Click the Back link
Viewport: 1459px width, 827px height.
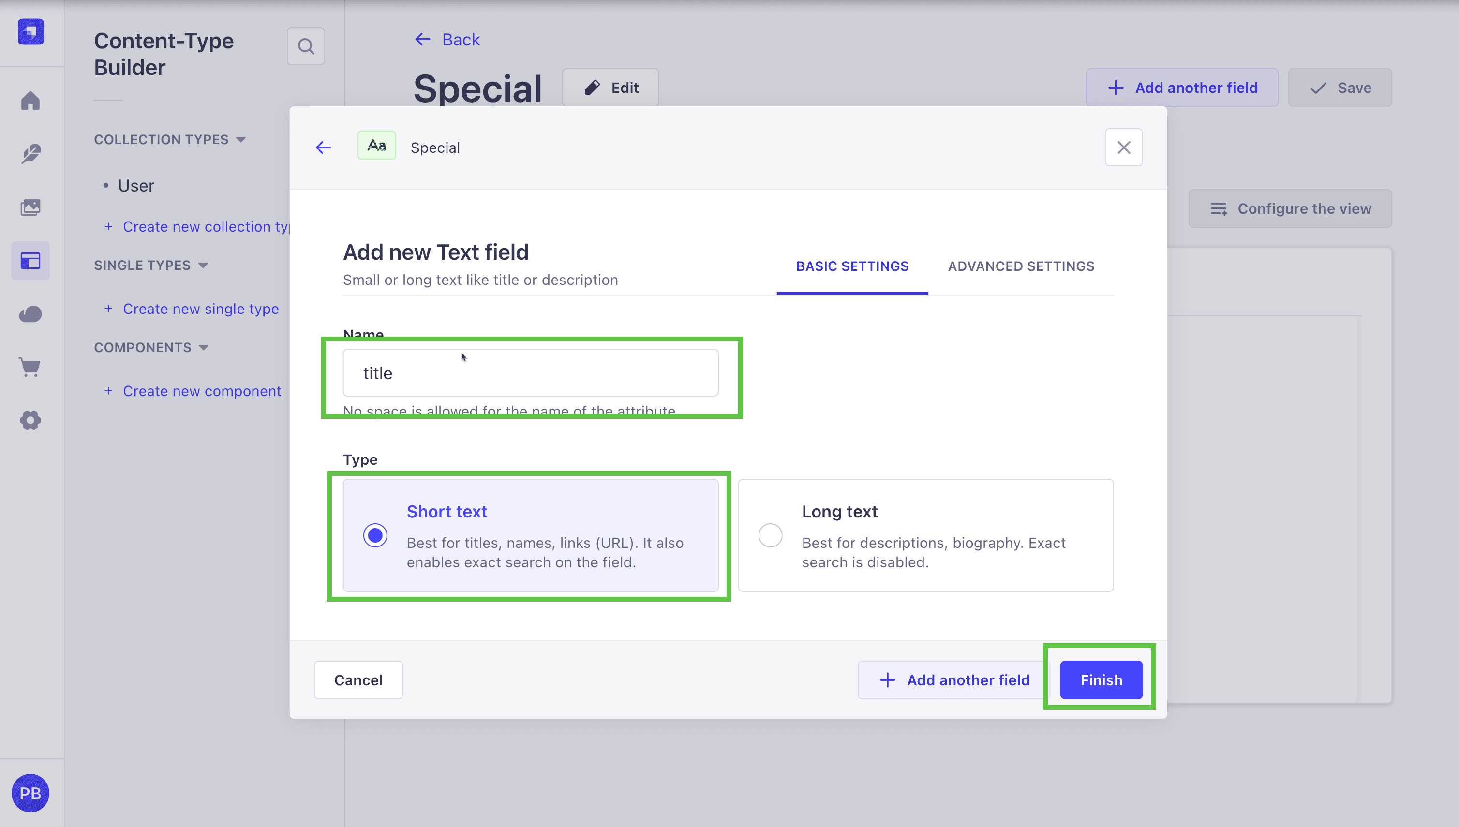447,39
